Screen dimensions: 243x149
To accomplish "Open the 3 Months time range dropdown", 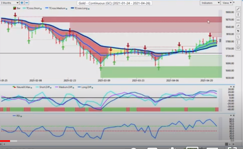I will pyautogui.click(x=9, y=3).
